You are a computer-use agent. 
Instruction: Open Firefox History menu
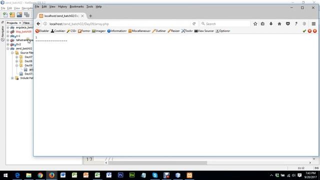(x=62, y=6)
